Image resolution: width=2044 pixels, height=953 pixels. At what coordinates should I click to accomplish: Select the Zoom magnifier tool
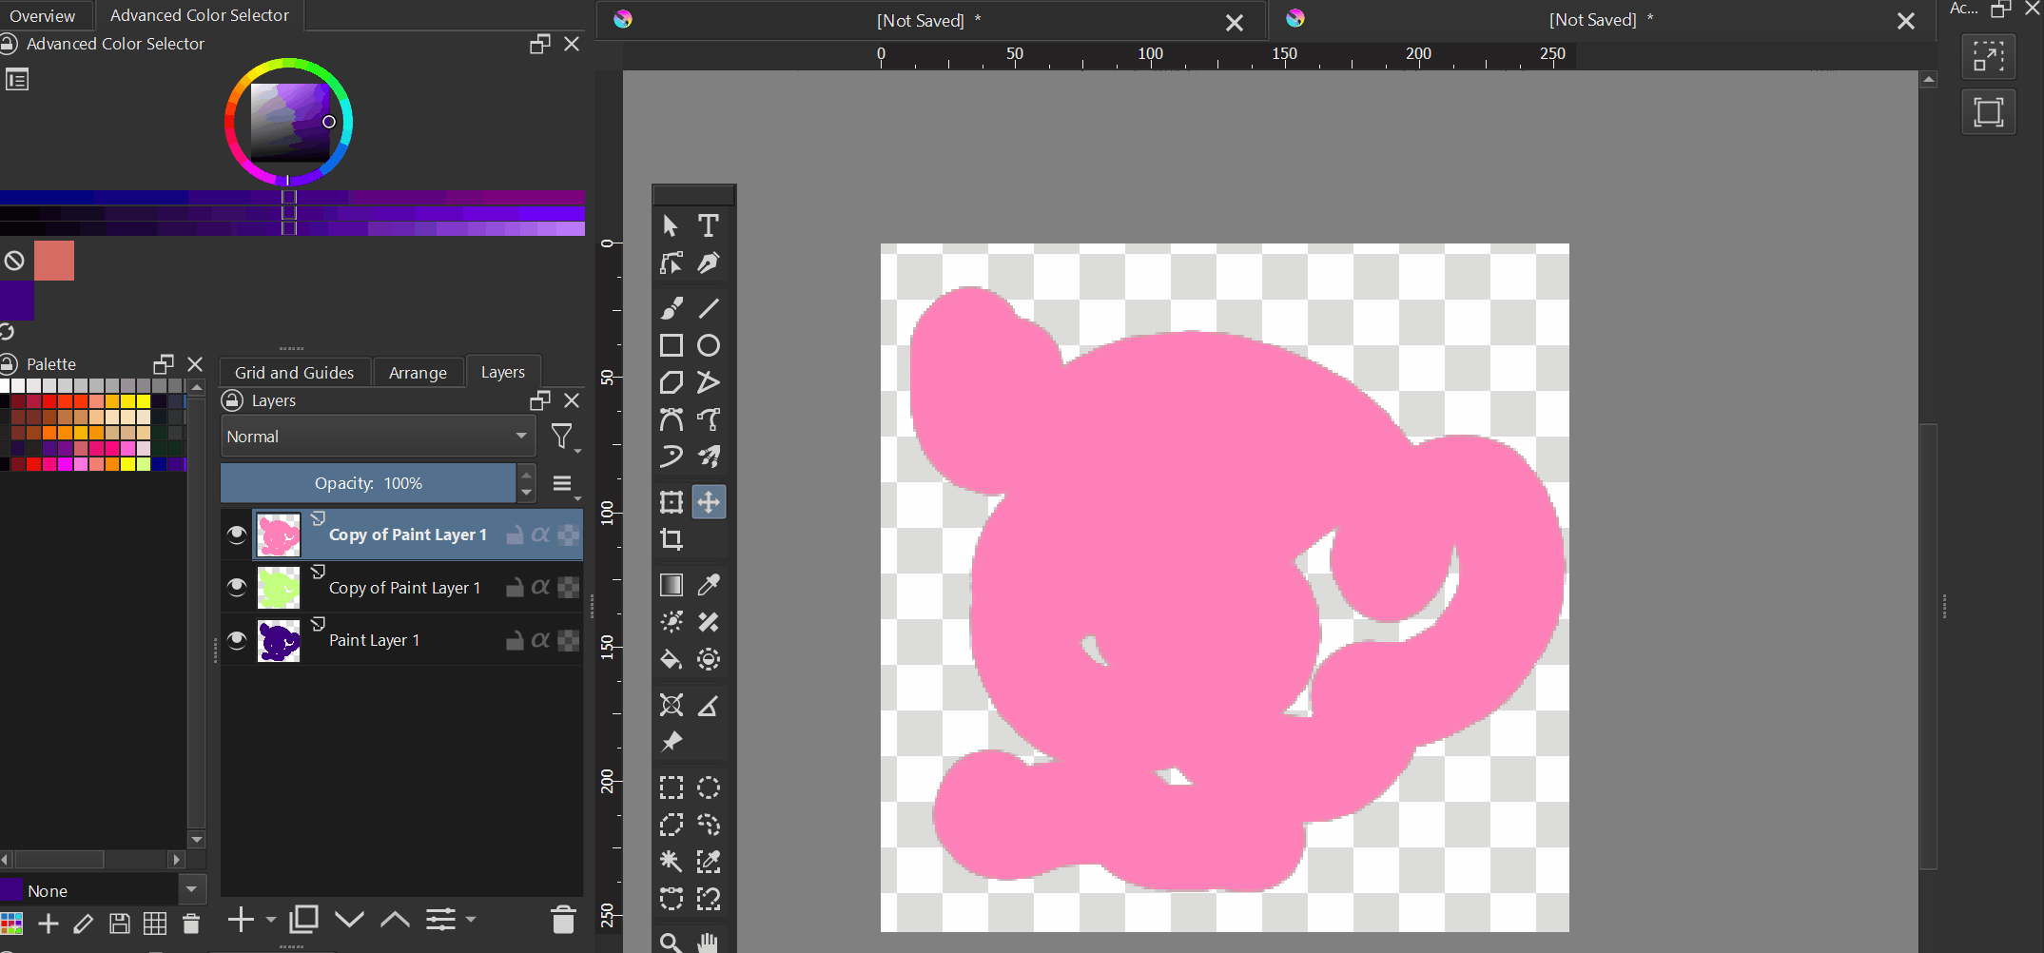671,943
